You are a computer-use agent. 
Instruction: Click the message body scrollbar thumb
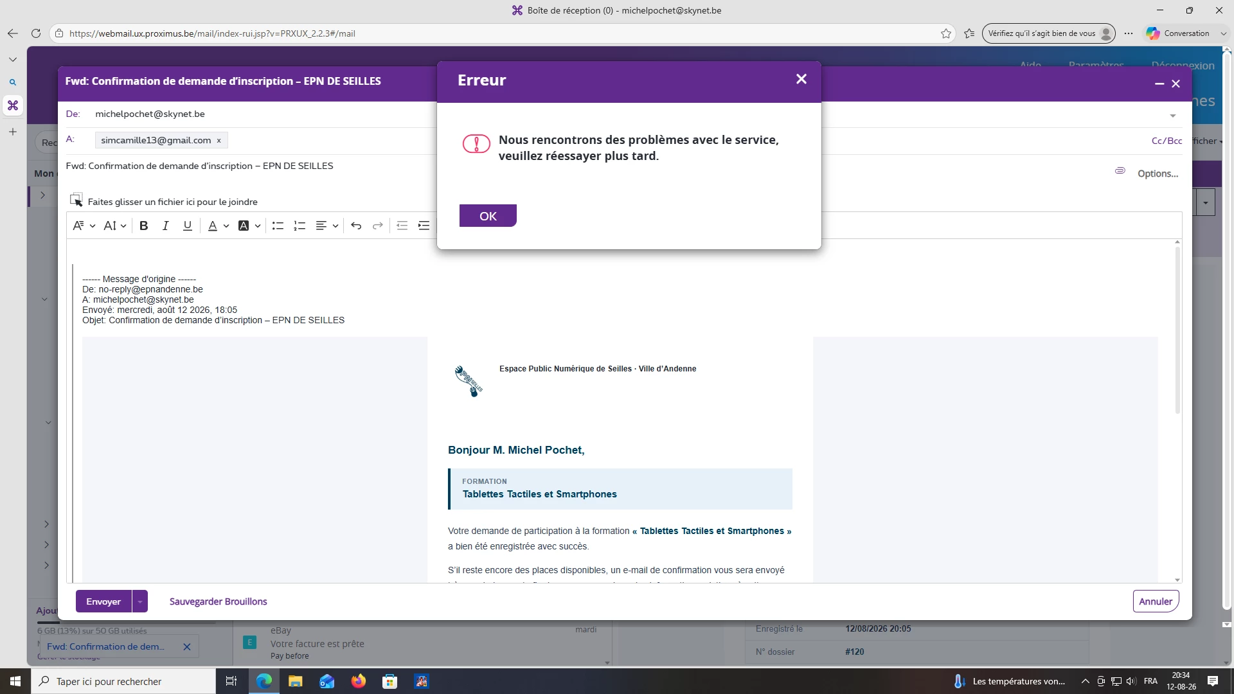pos(1177,329)
